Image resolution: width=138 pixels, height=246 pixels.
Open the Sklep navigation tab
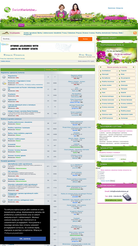point(21,25)
